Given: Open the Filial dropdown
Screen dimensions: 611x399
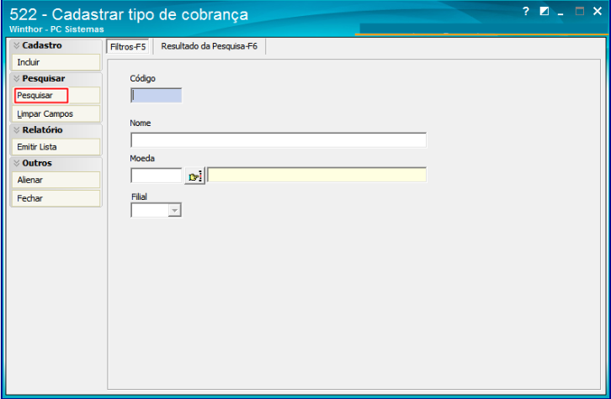Looking at the screenshot, I should tap(175, 210).
